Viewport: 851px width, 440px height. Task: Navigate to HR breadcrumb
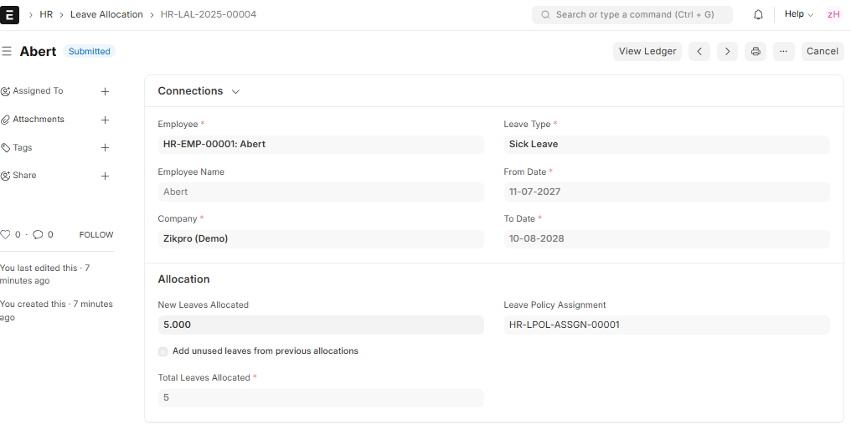(46, 14)
